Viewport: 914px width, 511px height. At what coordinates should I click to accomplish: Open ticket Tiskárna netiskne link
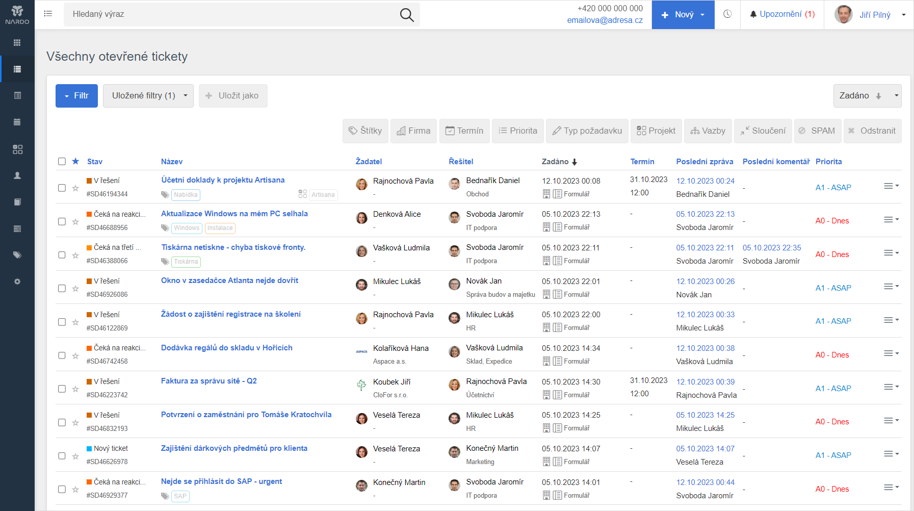point(233,247)
